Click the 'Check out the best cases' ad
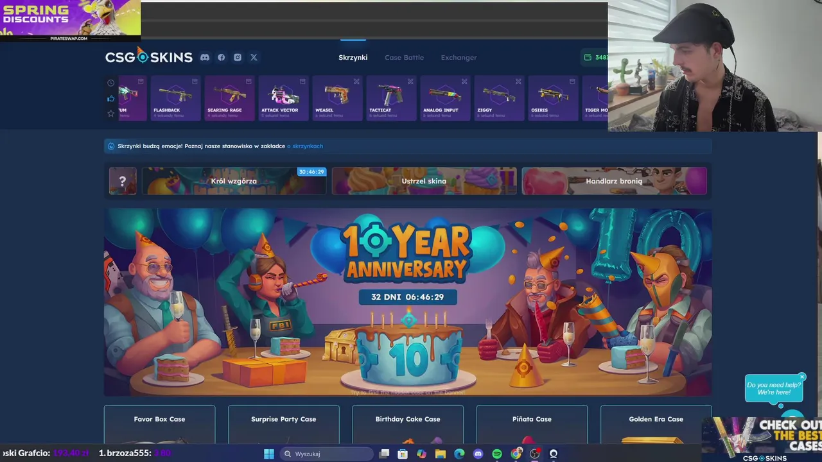The width and height of the screenshot is (822, 462). (762, 439)
